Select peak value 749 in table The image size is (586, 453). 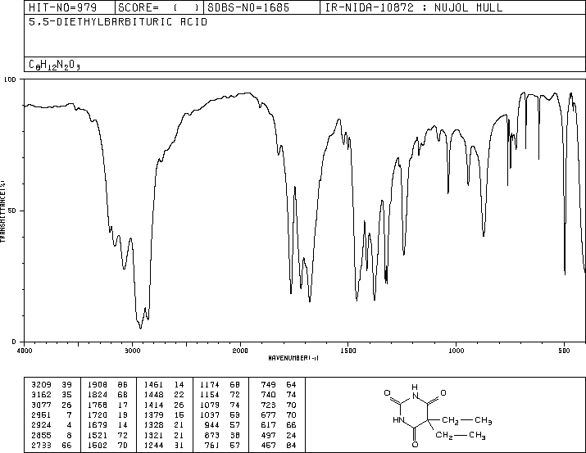(268, 385)
